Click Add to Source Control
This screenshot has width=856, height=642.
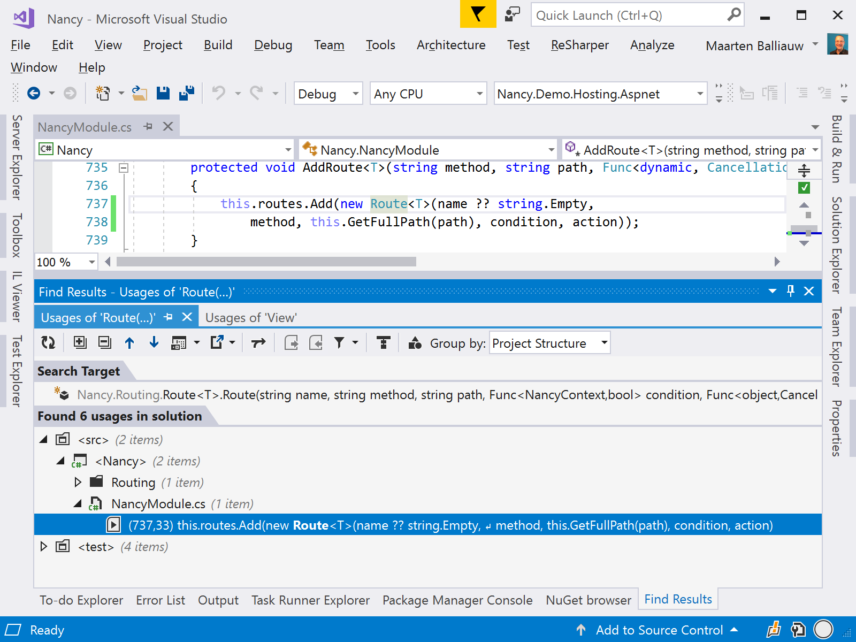tap(659, 630)
